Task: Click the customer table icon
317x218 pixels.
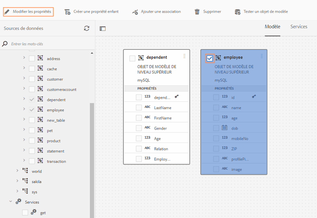Action: (x=40, y=78)
